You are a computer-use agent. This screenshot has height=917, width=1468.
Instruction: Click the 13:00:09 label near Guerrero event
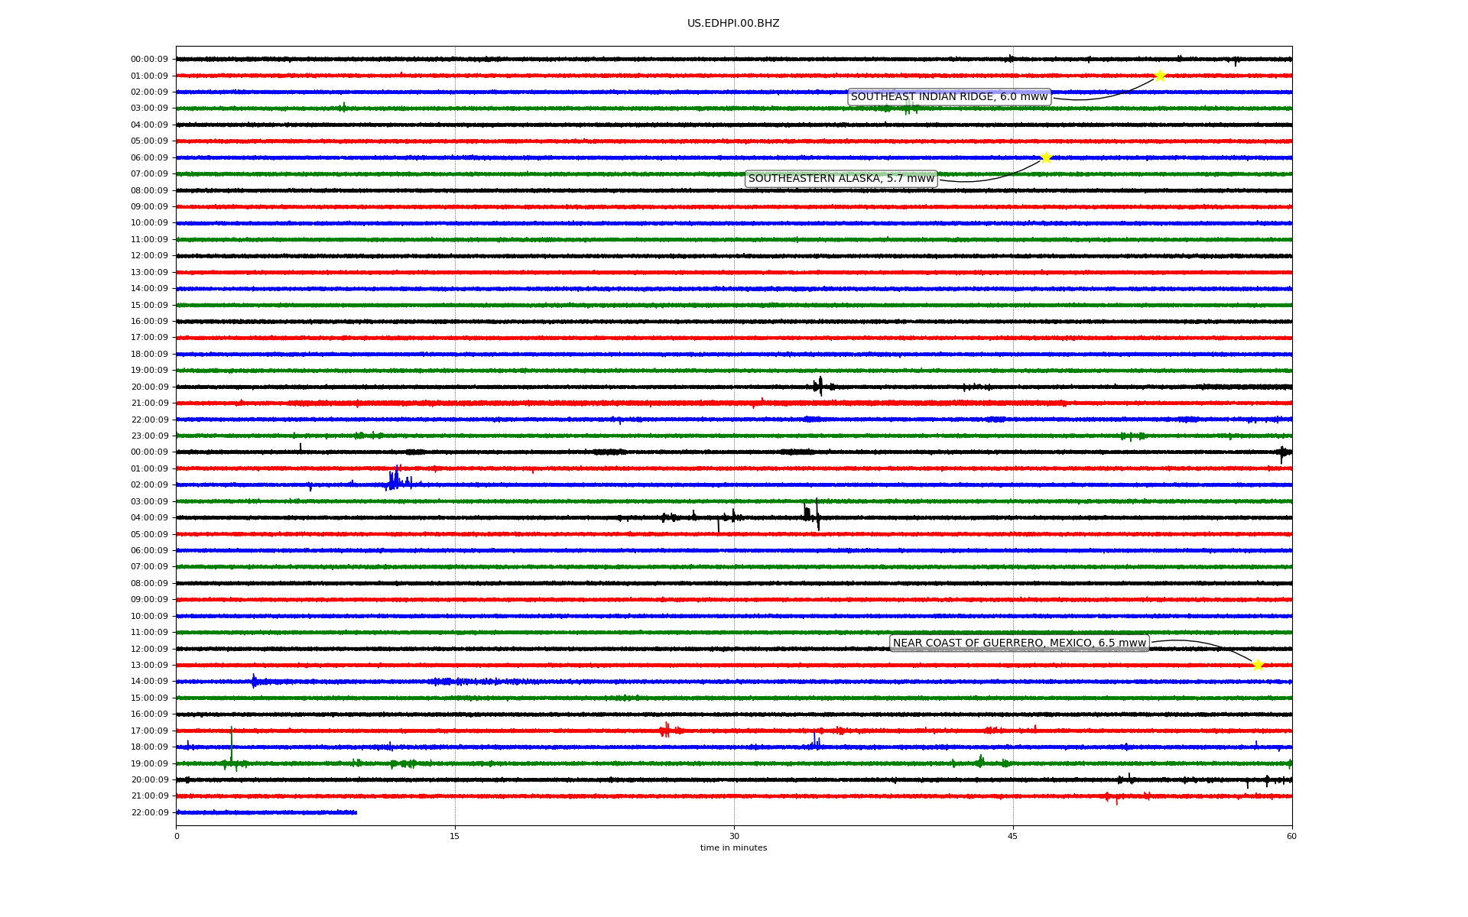pyautogui.click(x=149, y=666)
